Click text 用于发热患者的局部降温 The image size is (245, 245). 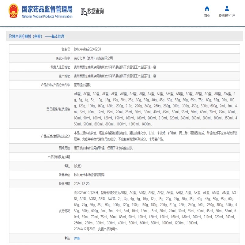(89, 148)
